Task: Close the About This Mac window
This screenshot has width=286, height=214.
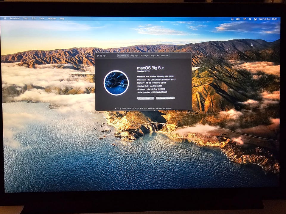Action: click(x=98, y=56)
